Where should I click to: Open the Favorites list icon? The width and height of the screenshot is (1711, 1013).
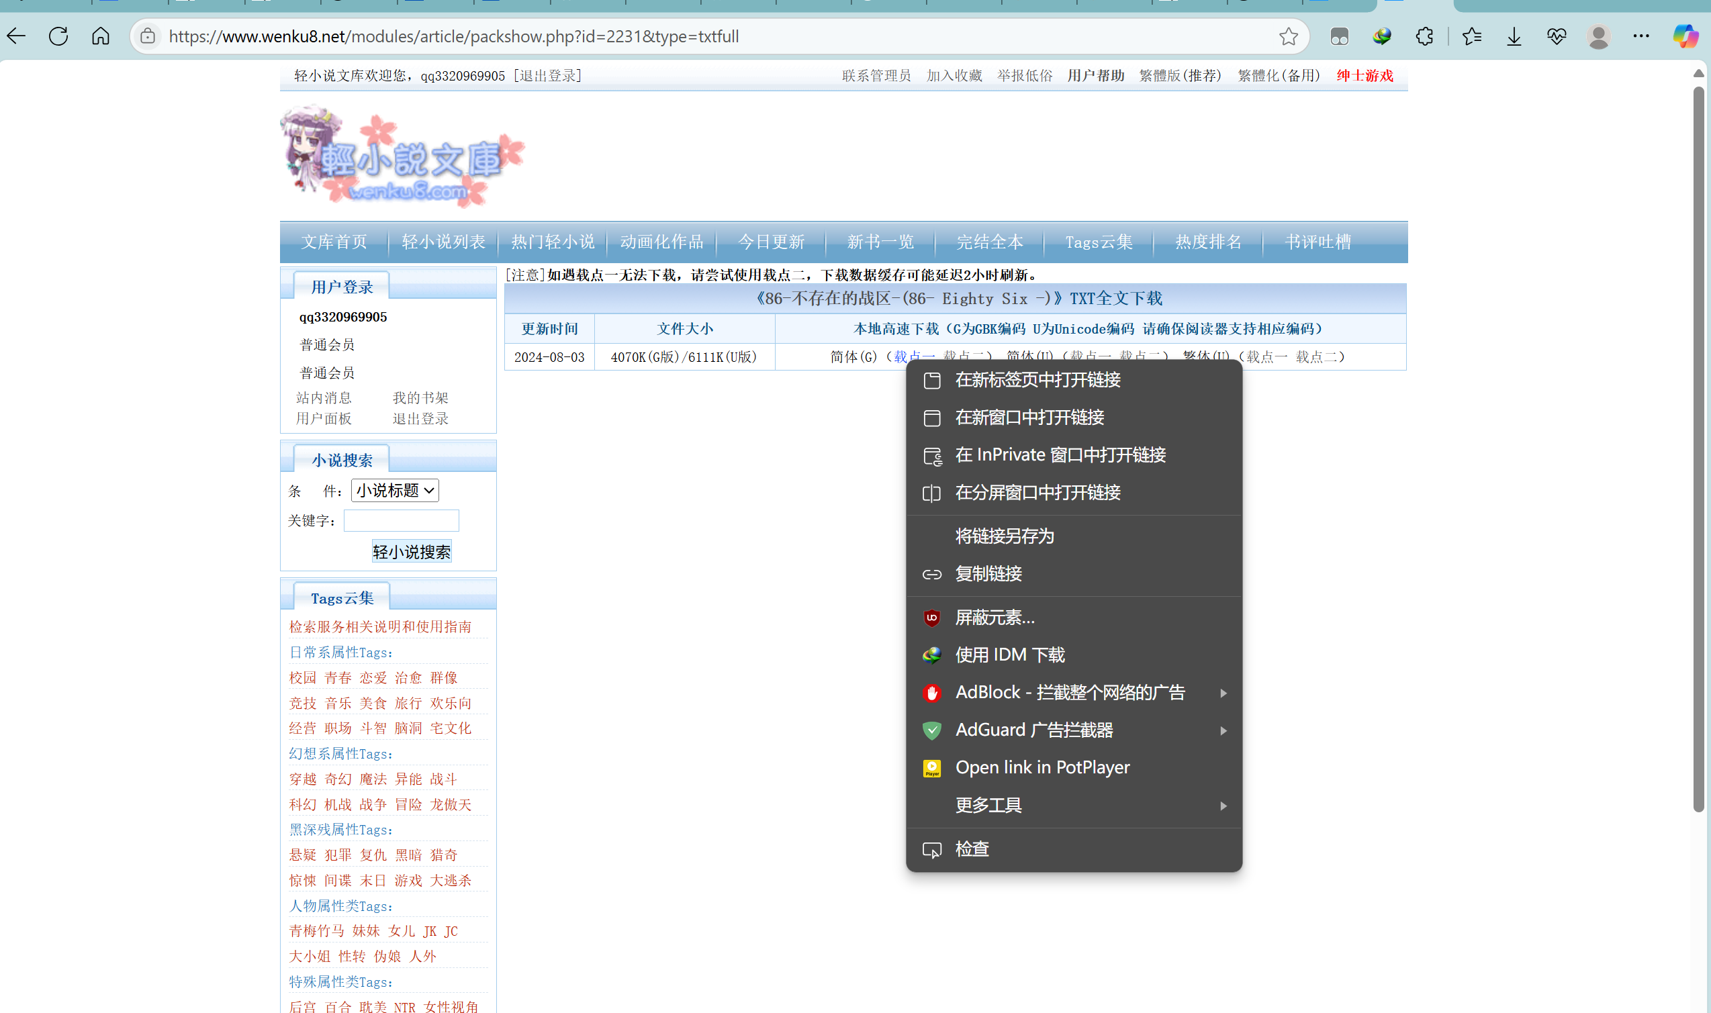pos(1472,36)
